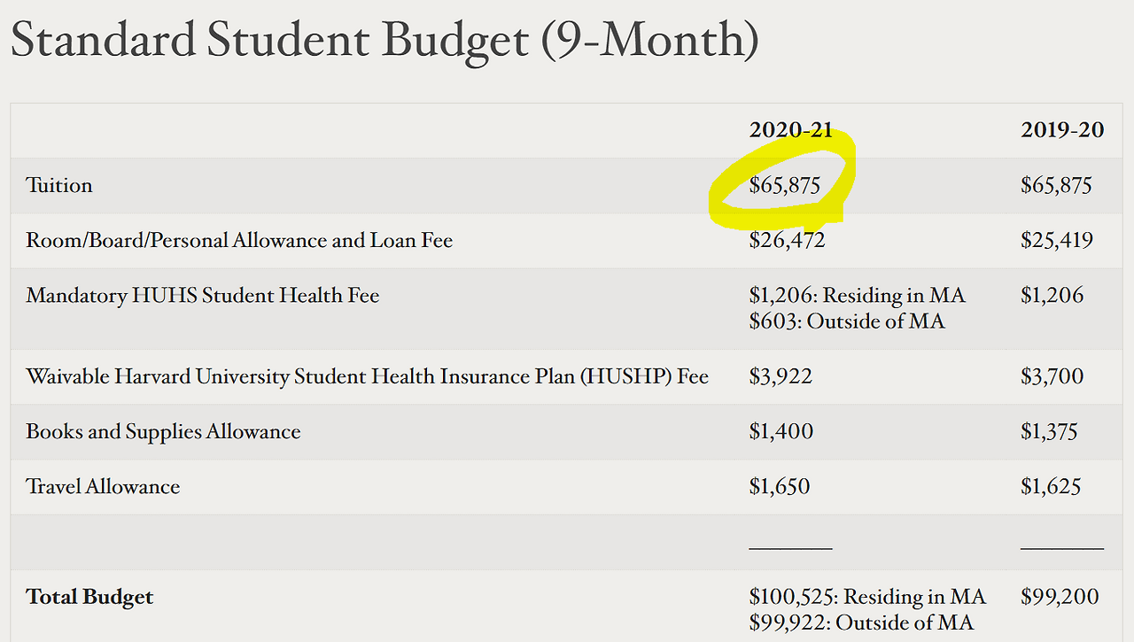Click the Travel Allowance row label

103,487
